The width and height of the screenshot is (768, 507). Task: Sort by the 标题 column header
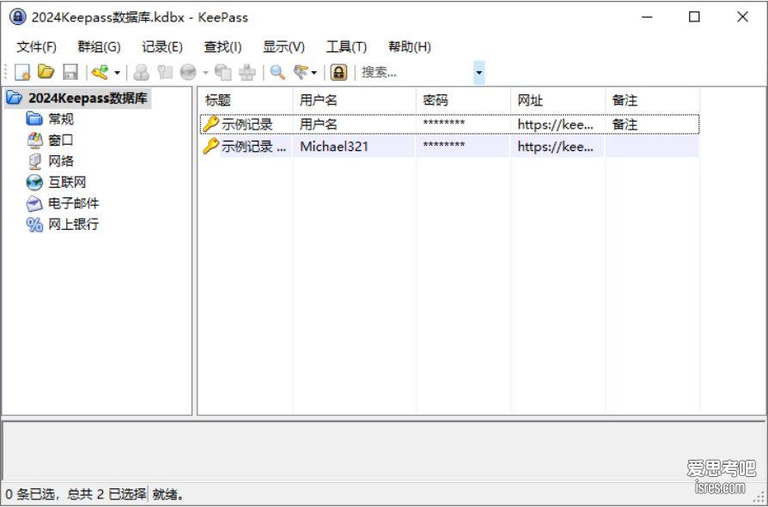tap(245, 100)
